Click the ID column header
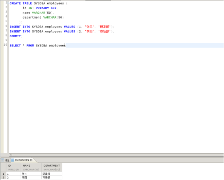 click(x=13, y=167)
